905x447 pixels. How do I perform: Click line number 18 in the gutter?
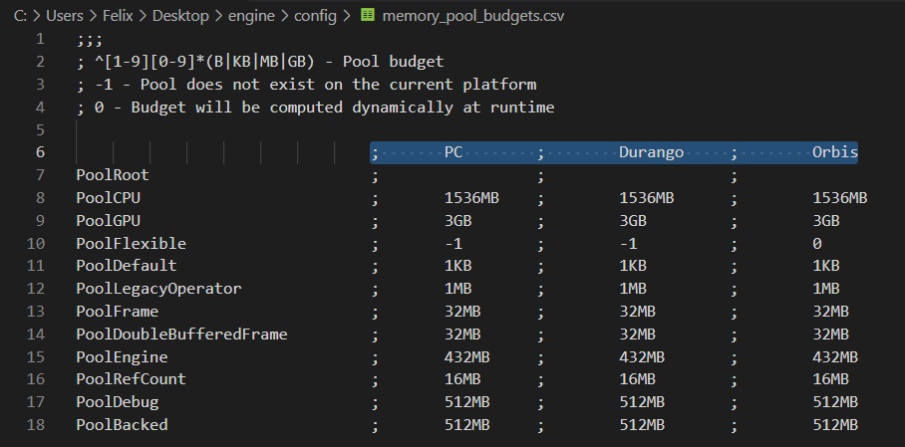(36, 425)
